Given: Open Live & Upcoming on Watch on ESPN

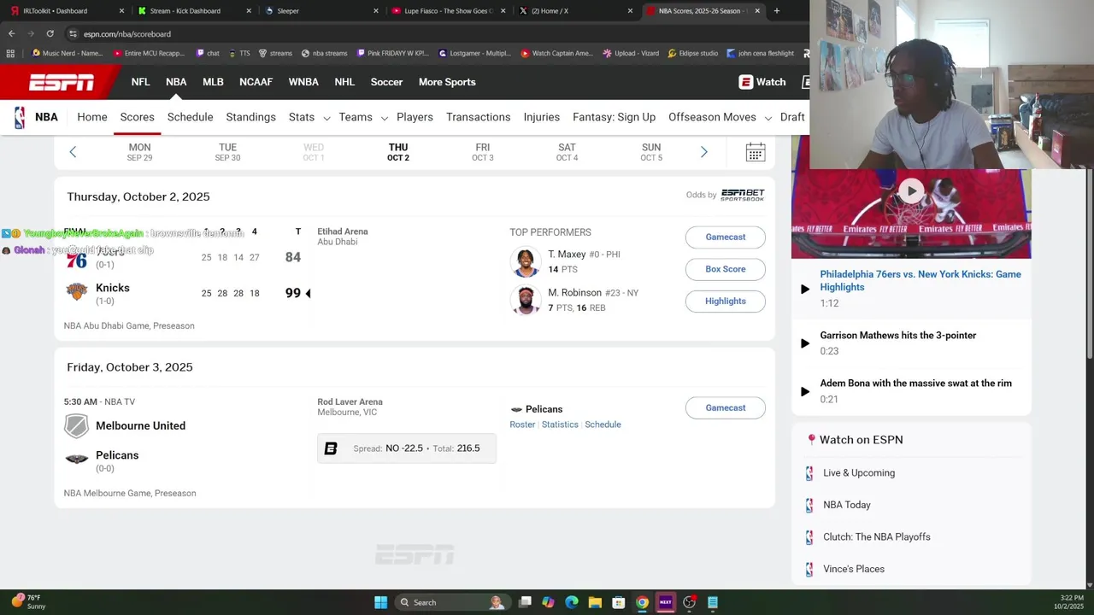Looking at the screenshot, I should pyautogui.click(x=859, y=472).
